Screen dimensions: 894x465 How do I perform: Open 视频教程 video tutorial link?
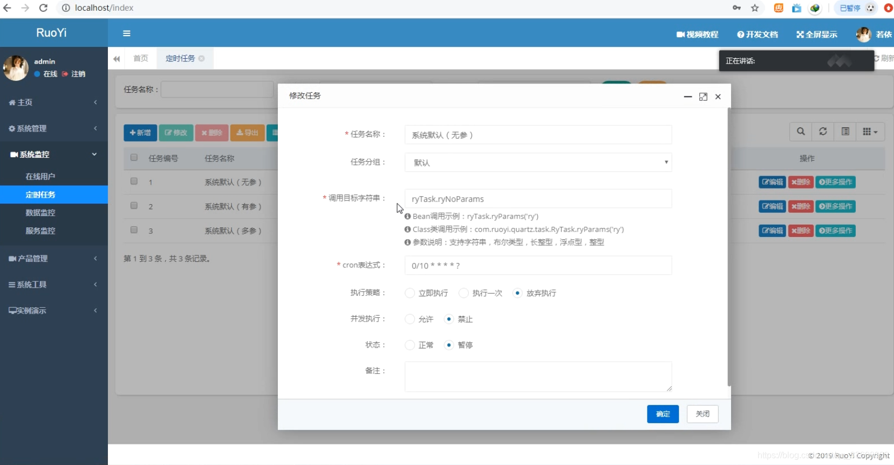pyautogui.click(x=698, y=34)
